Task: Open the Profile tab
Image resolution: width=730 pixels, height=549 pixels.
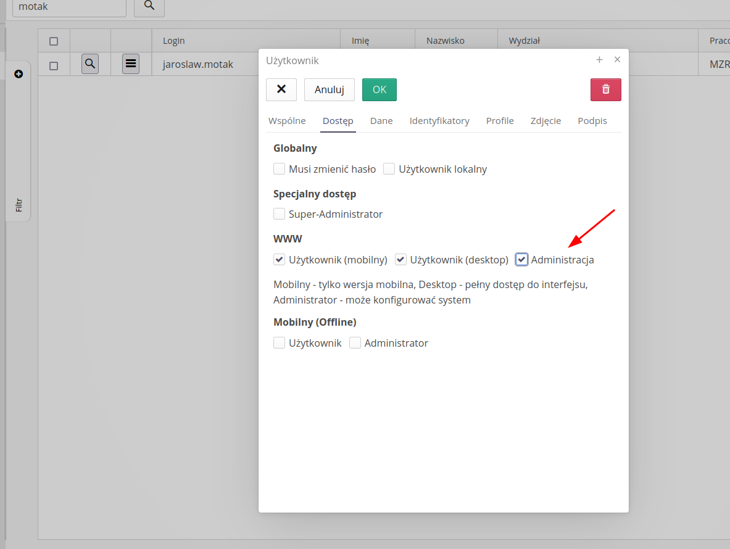Action: 500,121
